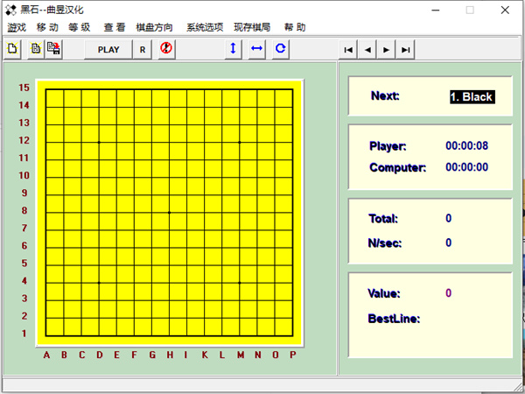Open the 帮助 menu
This screenshot has width=525, height=394.
pos(295,27)
